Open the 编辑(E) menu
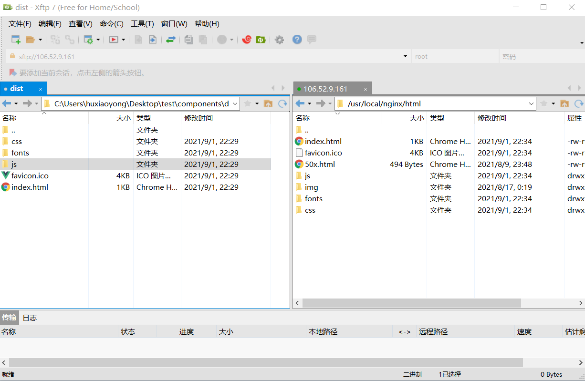This screenshot has width=585, height=381. pos(50,23)
